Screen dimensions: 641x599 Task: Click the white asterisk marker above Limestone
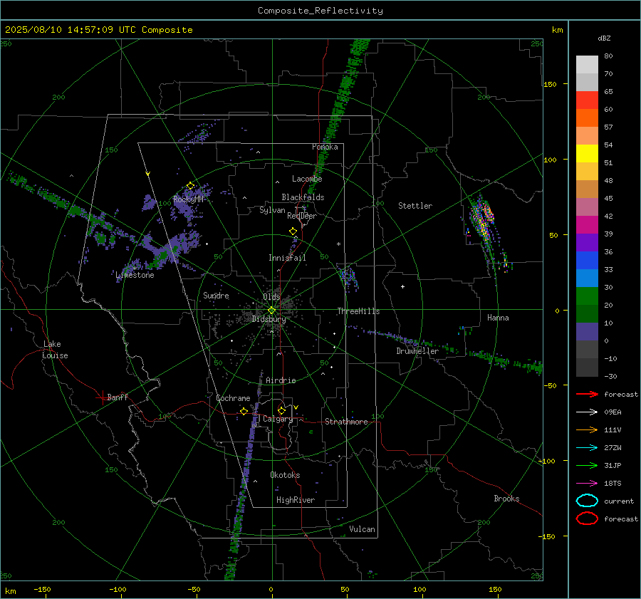click(135, 269)
